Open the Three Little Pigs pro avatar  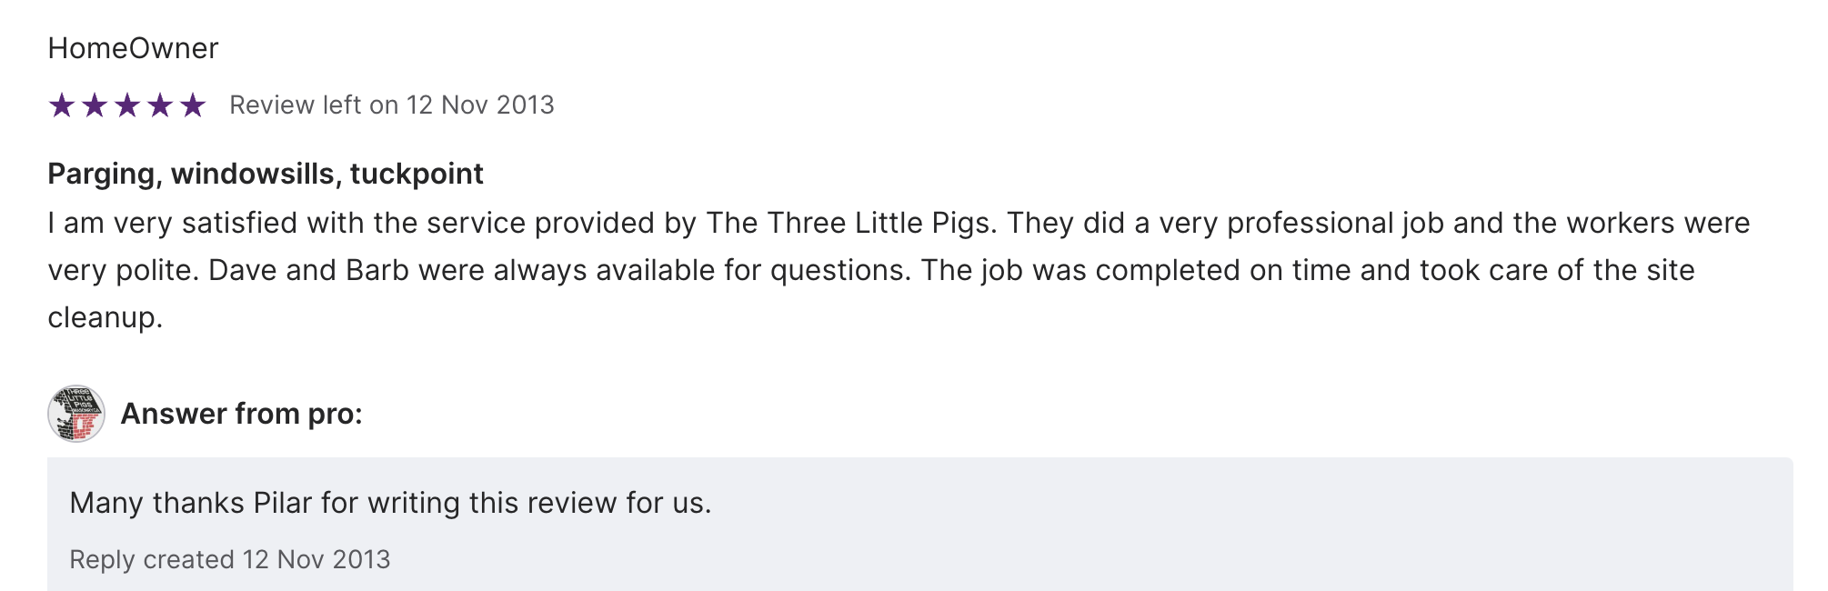76,414
